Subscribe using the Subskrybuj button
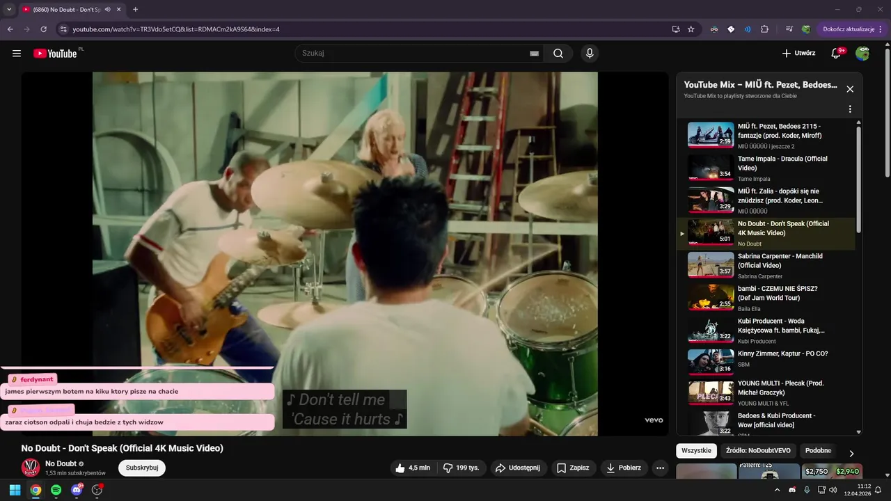 click(142, 468)
